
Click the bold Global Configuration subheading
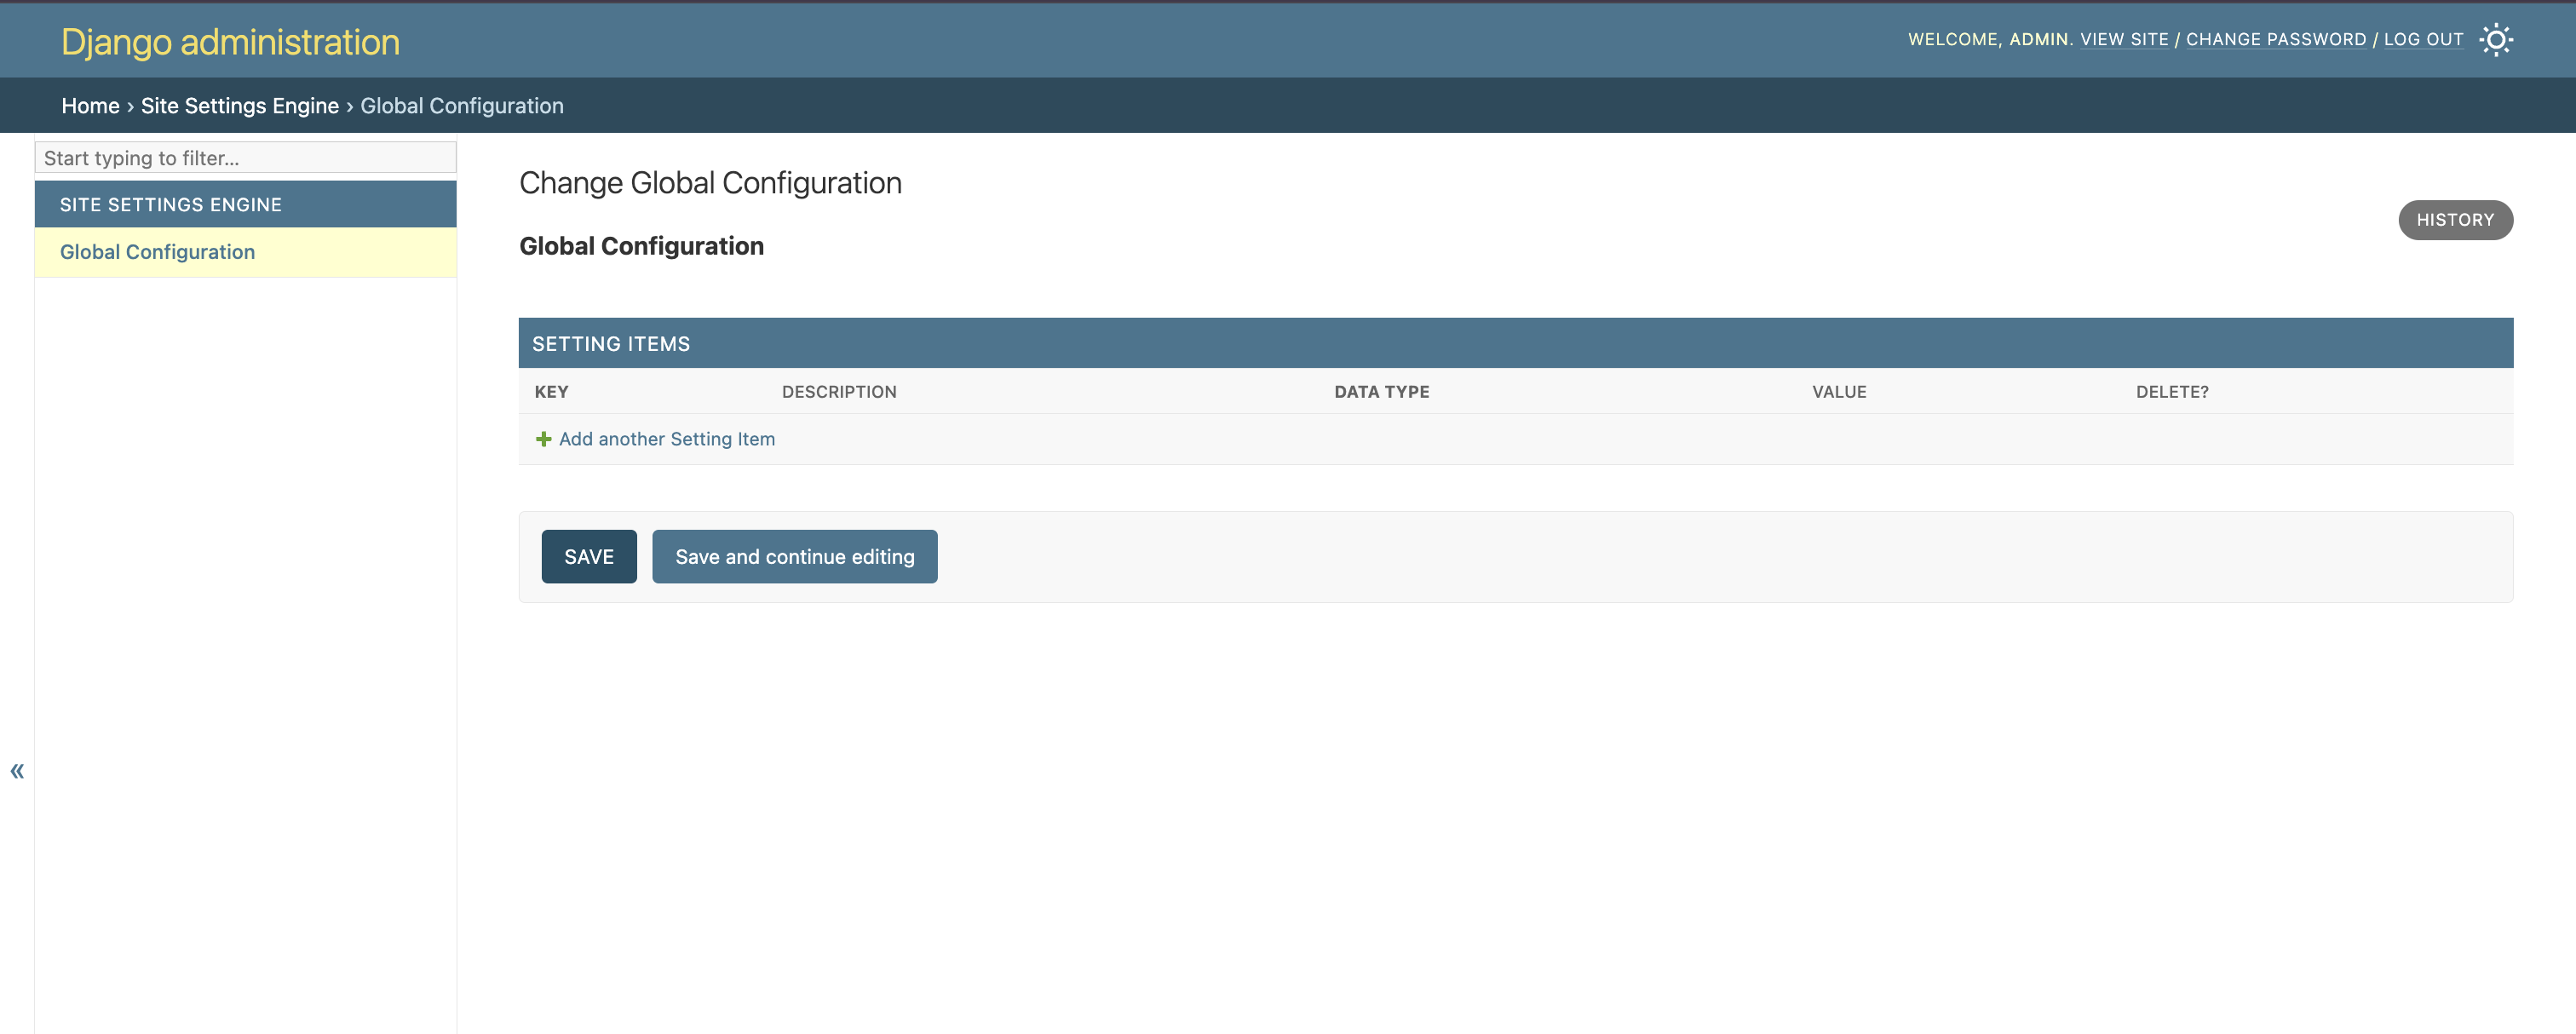point(641,246)
